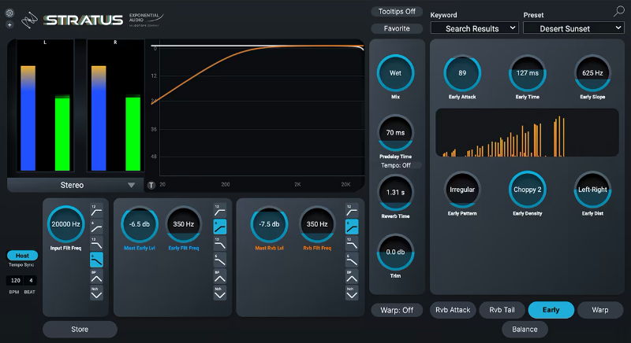Click the T button beside the EQ graph

click(x=151, y=185)
